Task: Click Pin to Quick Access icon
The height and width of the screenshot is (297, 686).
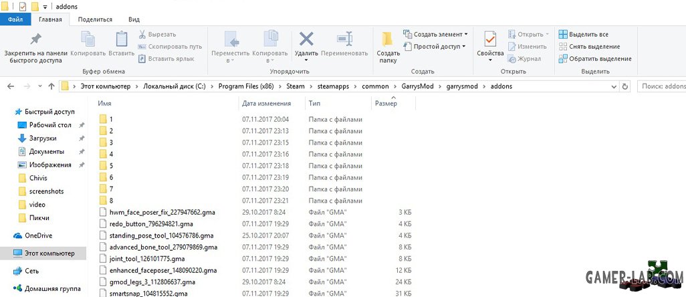Action: click(35, 40)
